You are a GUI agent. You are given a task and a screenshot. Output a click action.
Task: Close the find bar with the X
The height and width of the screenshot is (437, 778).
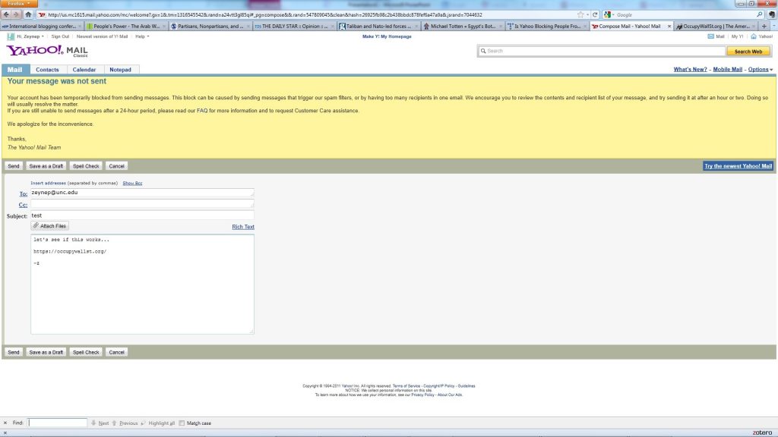pyautogui.click(x=5, y=423)
